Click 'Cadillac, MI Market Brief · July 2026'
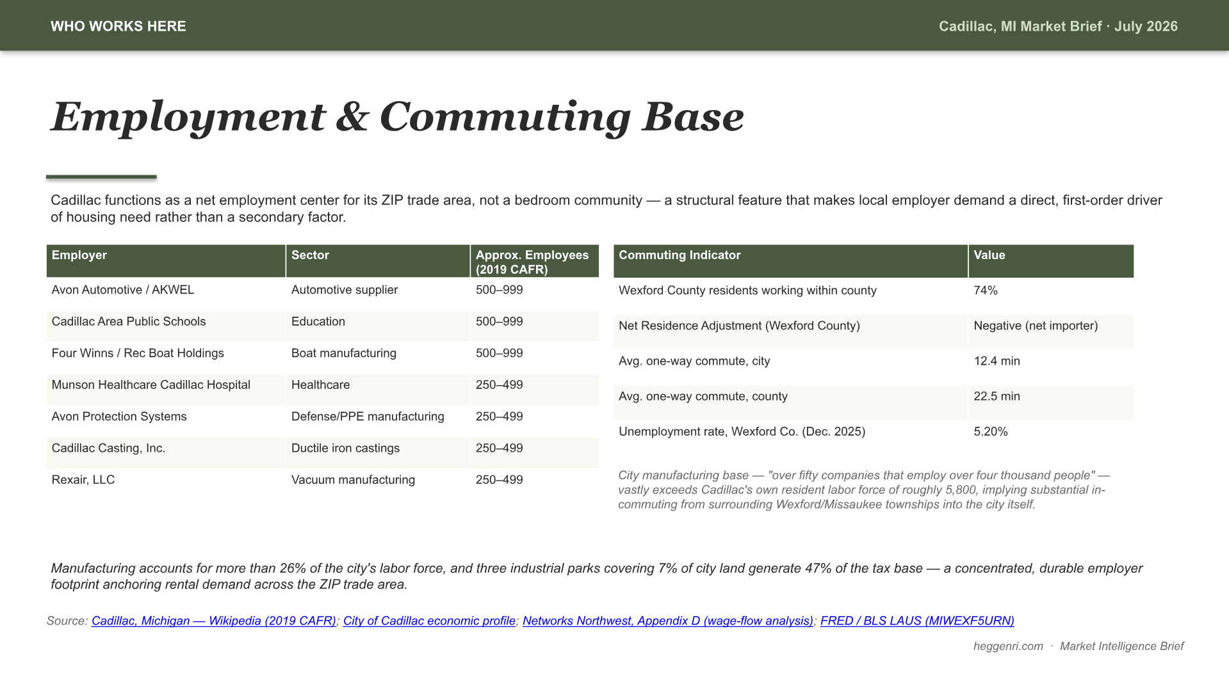This screenshot has height=691, width=1229. [x=1058, y=26]
